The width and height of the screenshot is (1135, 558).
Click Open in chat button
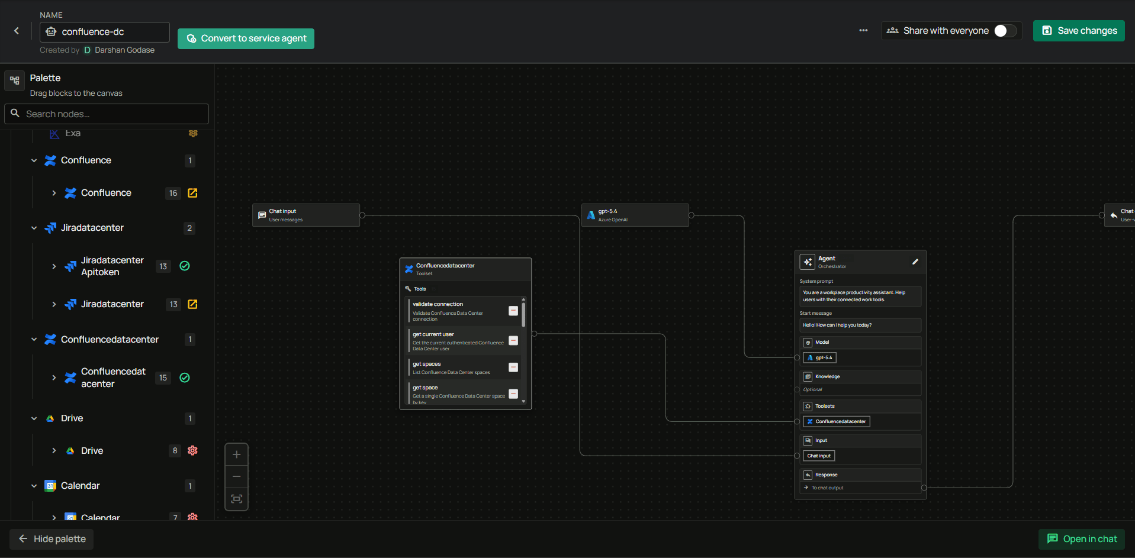(x=1082, y=539)
